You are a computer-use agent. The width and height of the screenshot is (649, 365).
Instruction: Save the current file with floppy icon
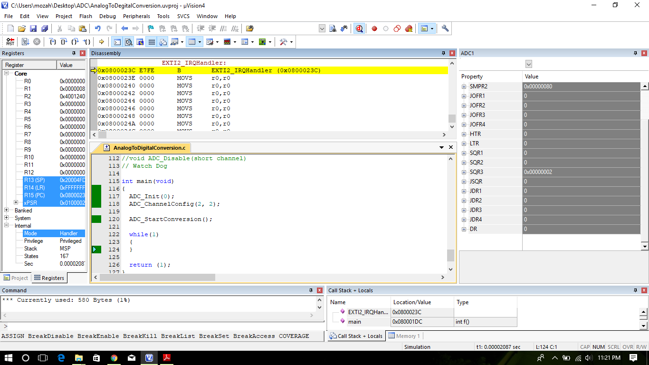(33, 29)
